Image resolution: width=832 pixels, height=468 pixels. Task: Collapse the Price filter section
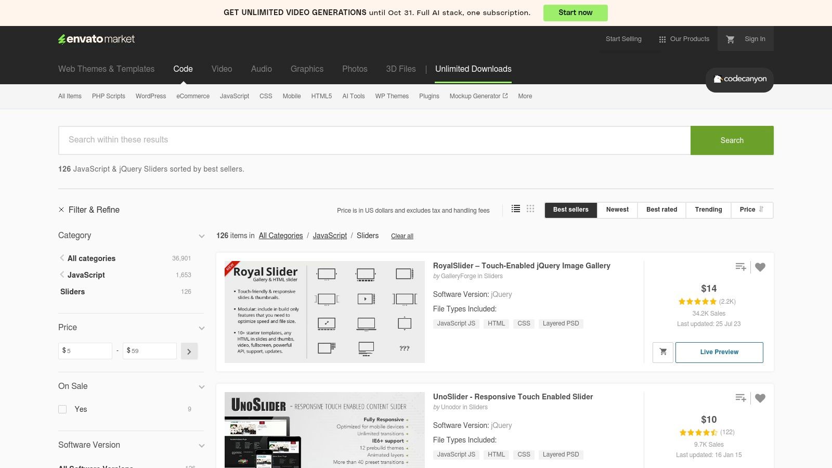point(202,328)
